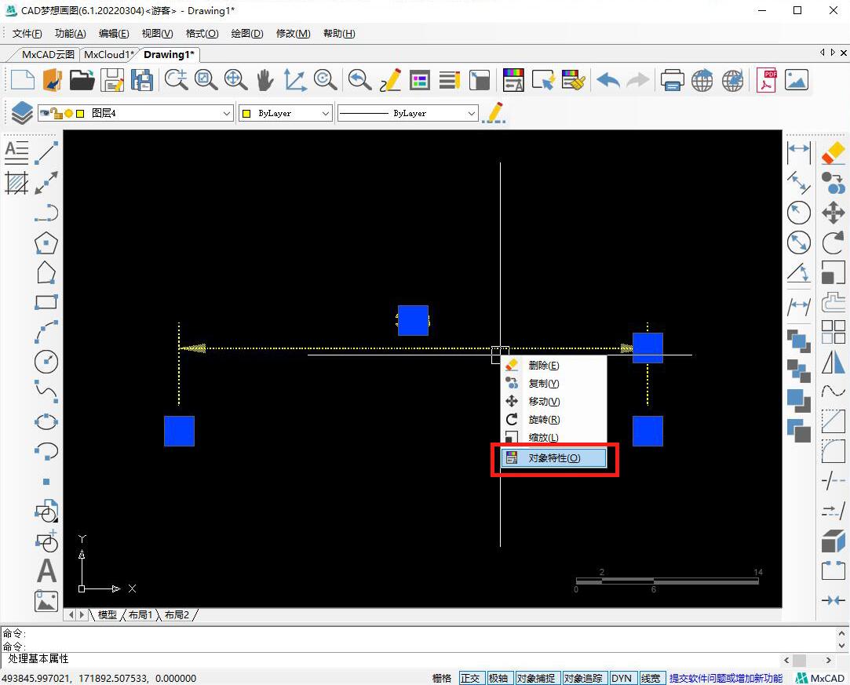Toggle 对象捕捉 object snap
The image size is (850, 685).
(535, 678)
